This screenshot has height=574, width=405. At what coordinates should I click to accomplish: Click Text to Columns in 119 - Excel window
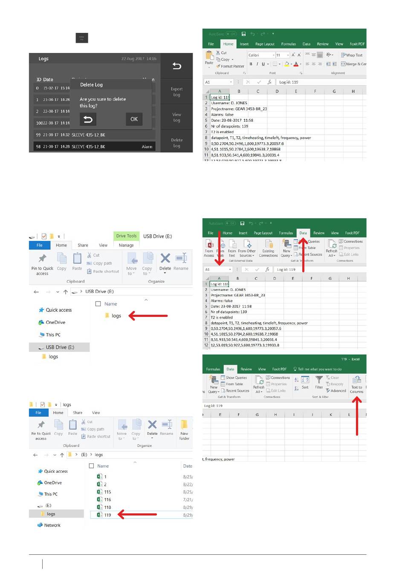click(356, 384)
